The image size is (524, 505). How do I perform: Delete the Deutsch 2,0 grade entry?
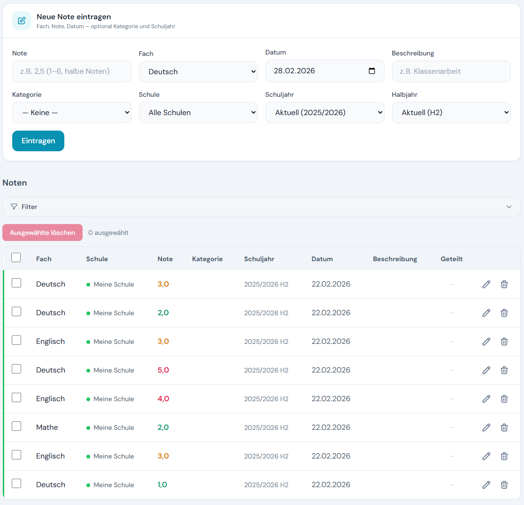tap(504, 313)
